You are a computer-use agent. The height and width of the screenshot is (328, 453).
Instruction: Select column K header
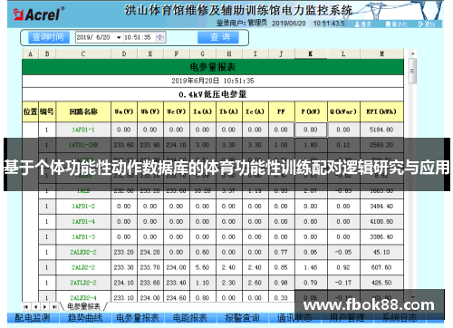tap(311, 54)
